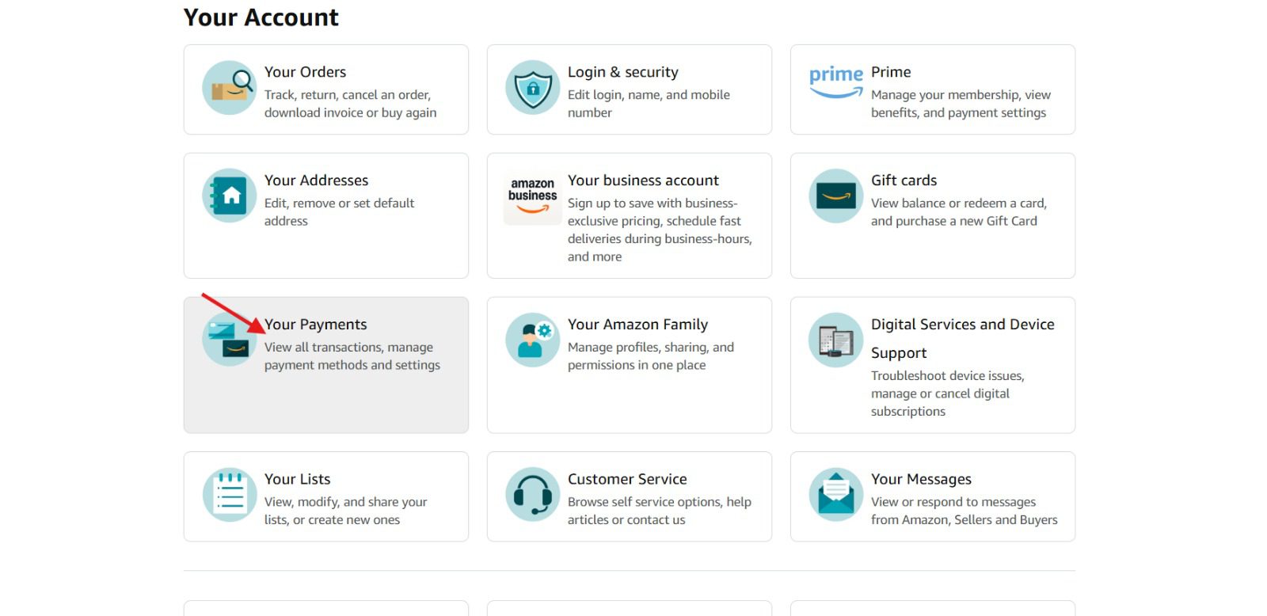The width and height of the screenshot is (1267, 616).
Task: Click the Your Orders magnifying glass box icon
Action: 229,89
